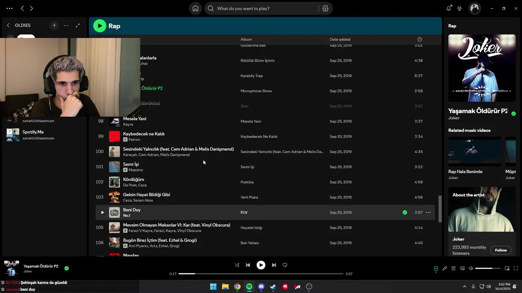Viewport: 522px width, 293px height.
Task: Click Kördüğüm track title
Action: pos(133,179)
